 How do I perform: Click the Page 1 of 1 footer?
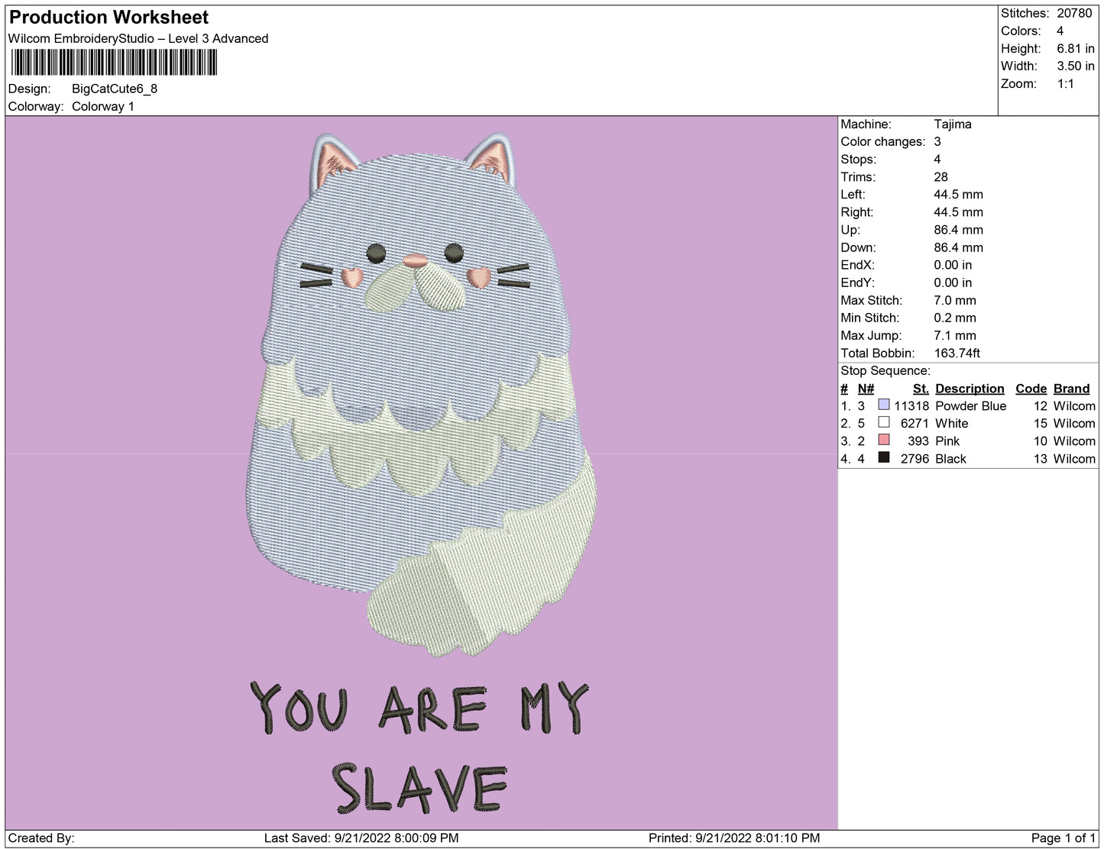coord(1063,838)
